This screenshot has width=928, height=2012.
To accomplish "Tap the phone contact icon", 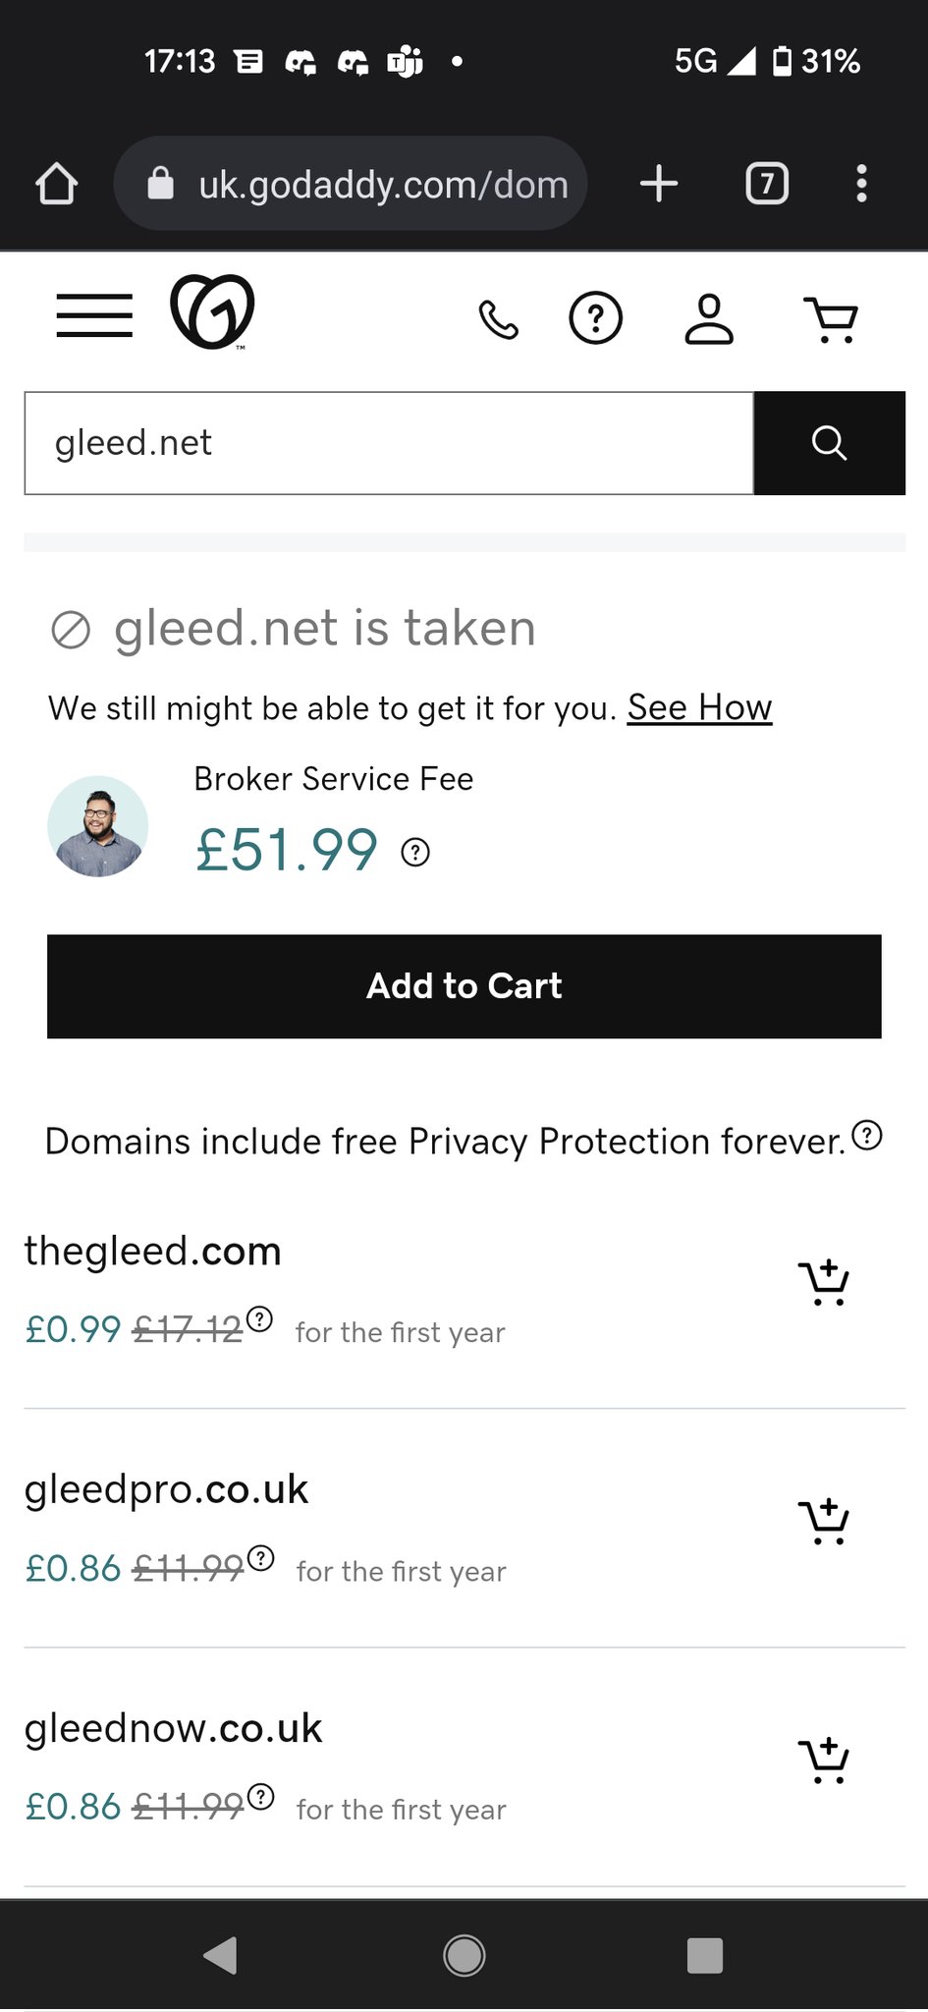I will pos(498,319).
